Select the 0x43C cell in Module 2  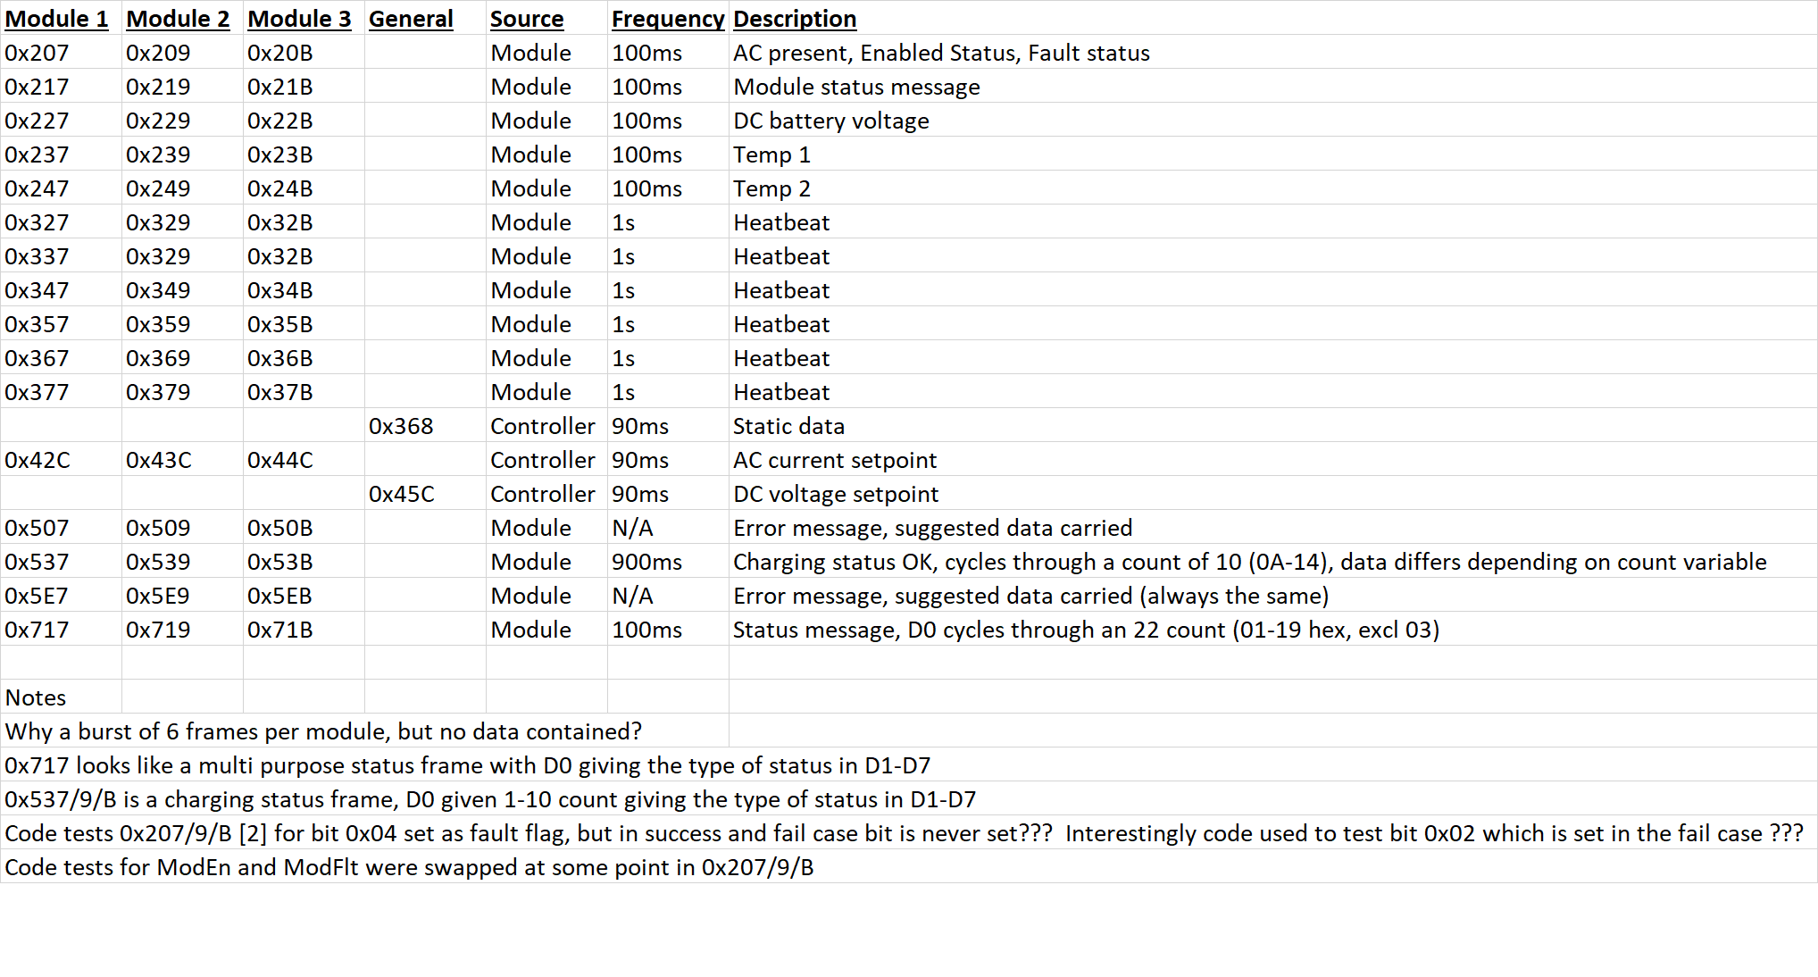pos(158,460)
